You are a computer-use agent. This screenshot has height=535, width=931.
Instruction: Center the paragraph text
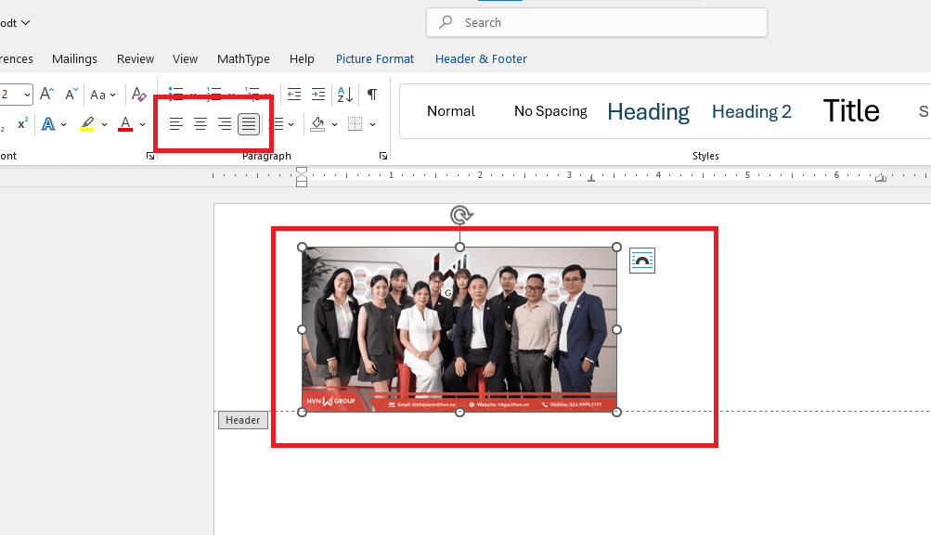[x=200, y=124]
